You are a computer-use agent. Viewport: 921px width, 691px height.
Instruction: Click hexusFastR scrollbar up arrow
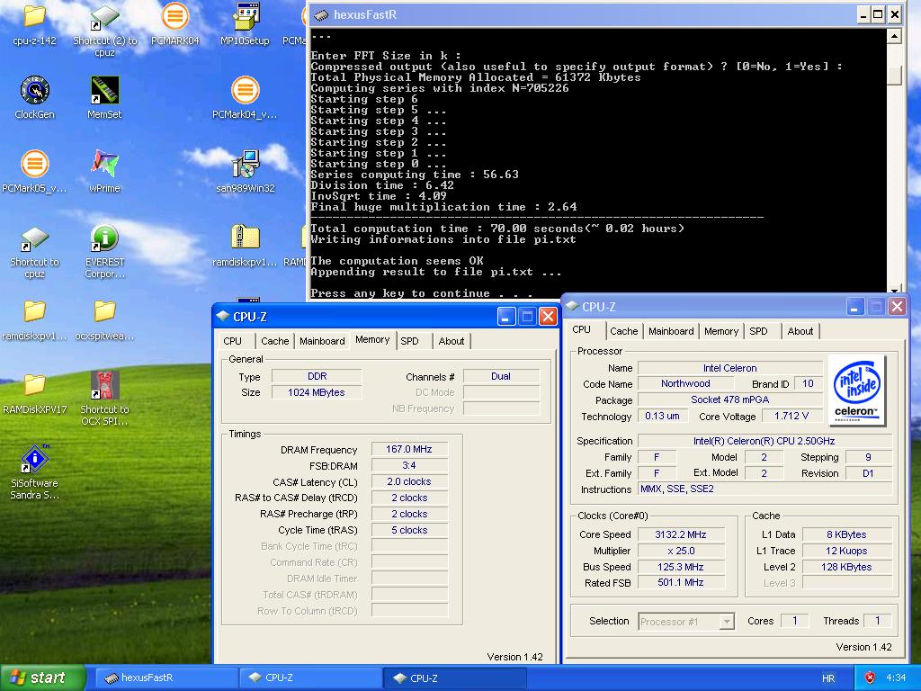pos(894,36)
